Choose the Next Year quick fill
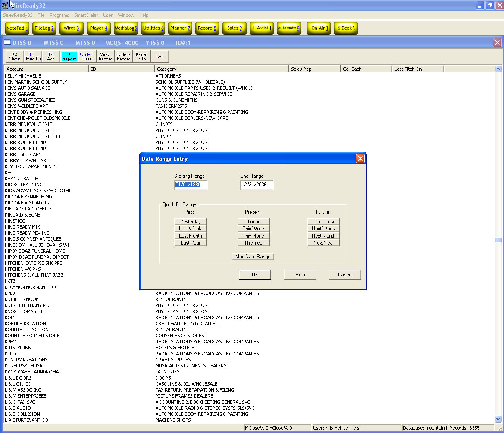The width and height of the screenshot is (504, 433). pos(323,243)
